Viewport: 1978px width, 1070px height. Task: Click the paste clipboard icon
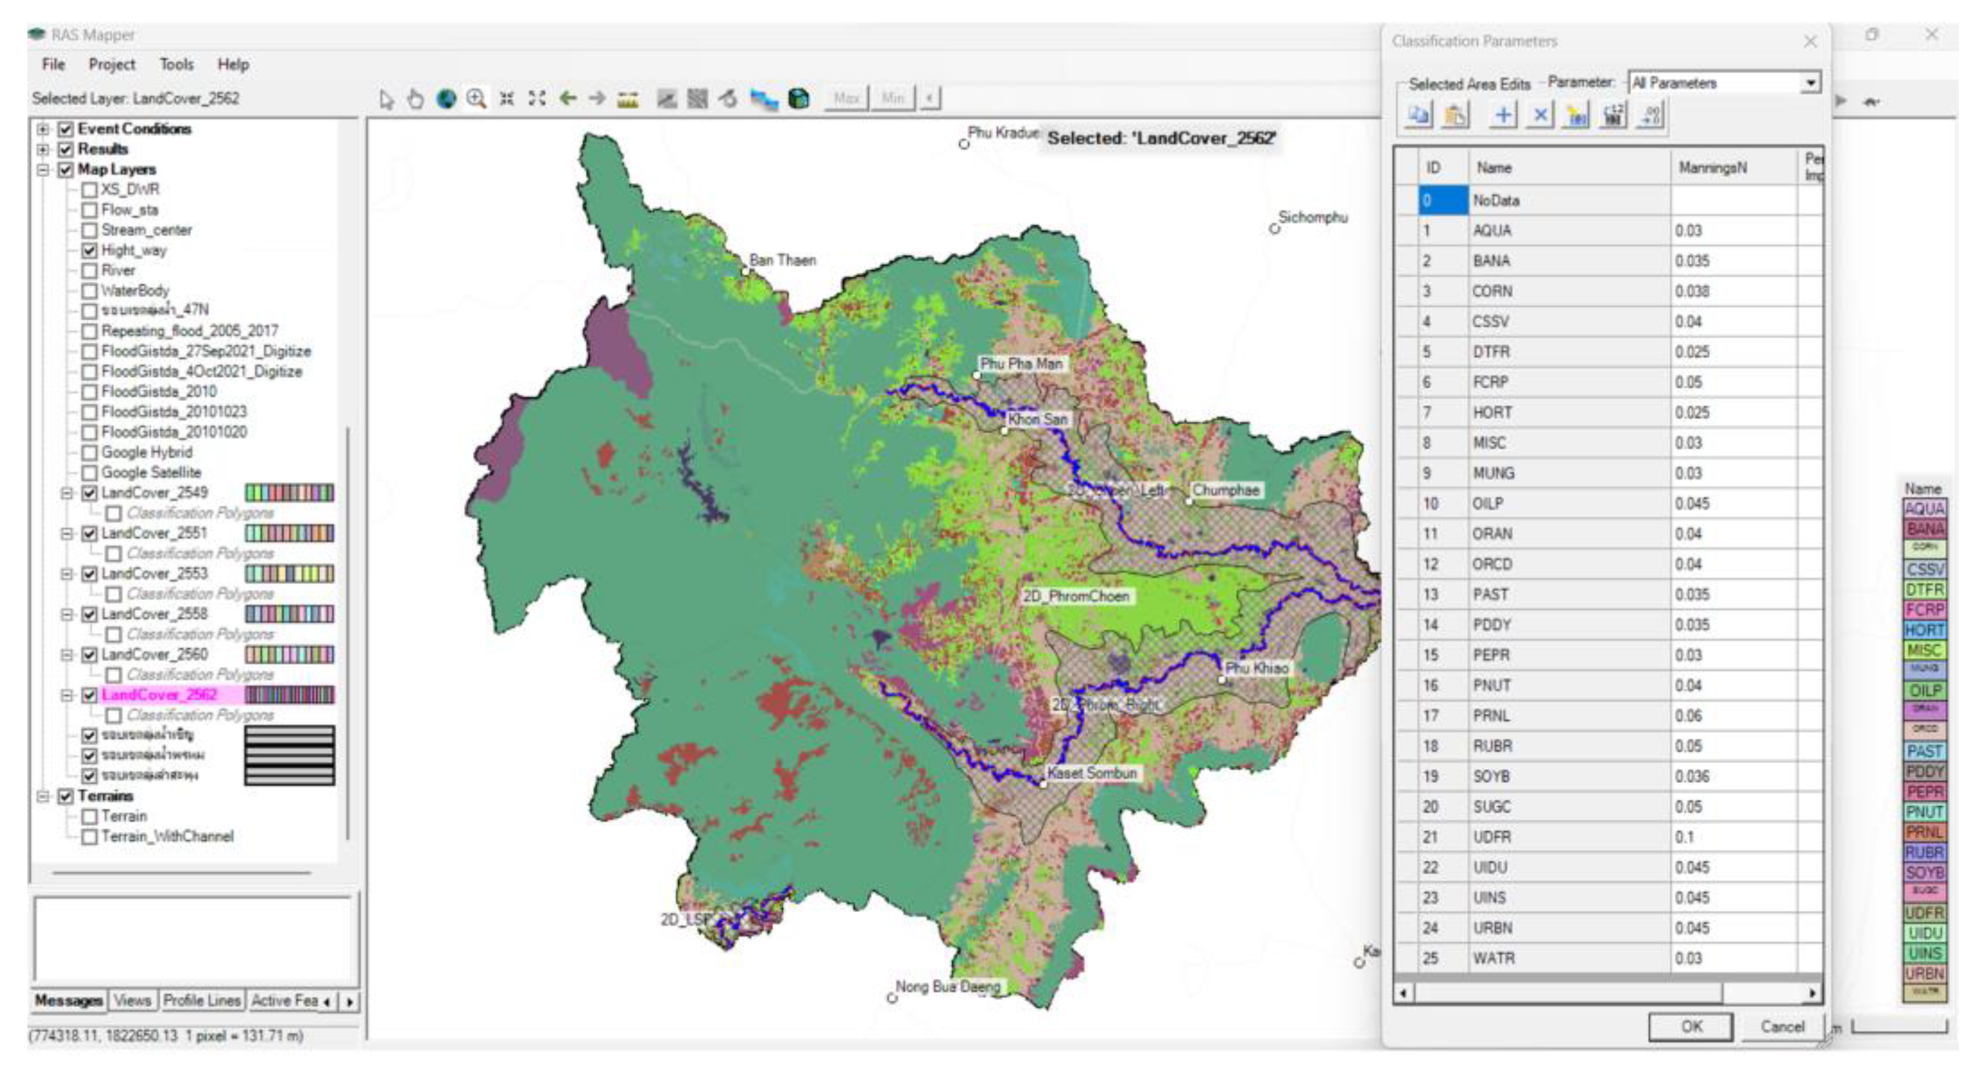(1456, 116)
